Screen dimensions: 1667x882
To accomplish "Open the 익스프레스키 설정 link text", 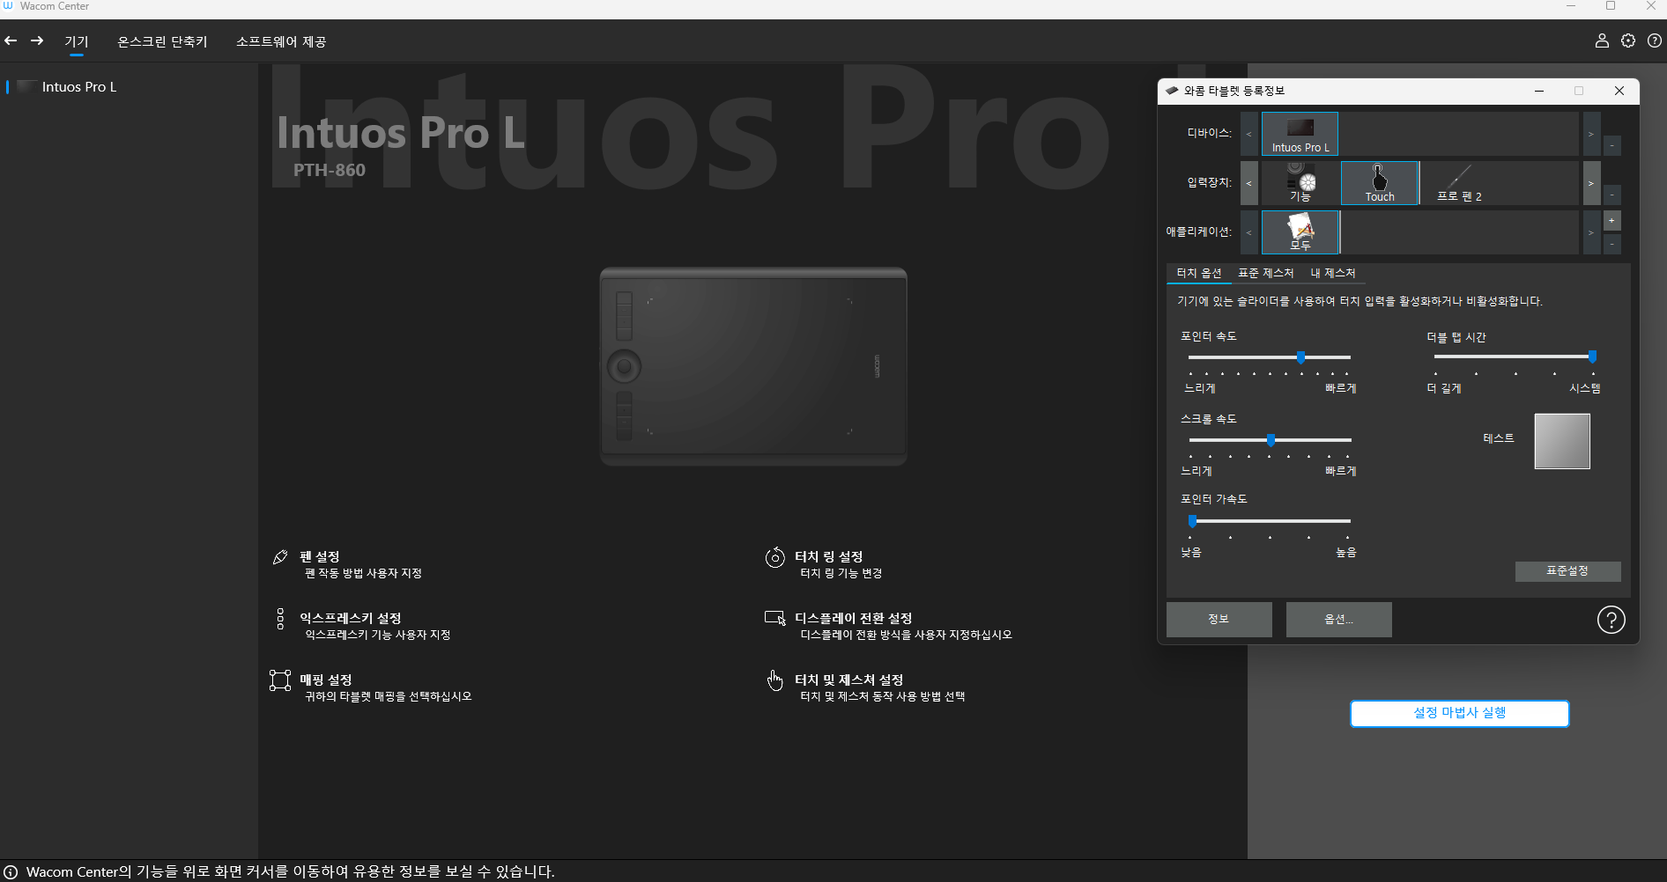I will click(x=351, y=618).
